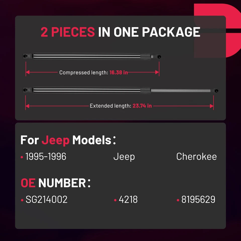Click the red bullet before SG214002
The width and height of the screenshot is (241, 241).
pyautogui.click(x=22, y=200)
